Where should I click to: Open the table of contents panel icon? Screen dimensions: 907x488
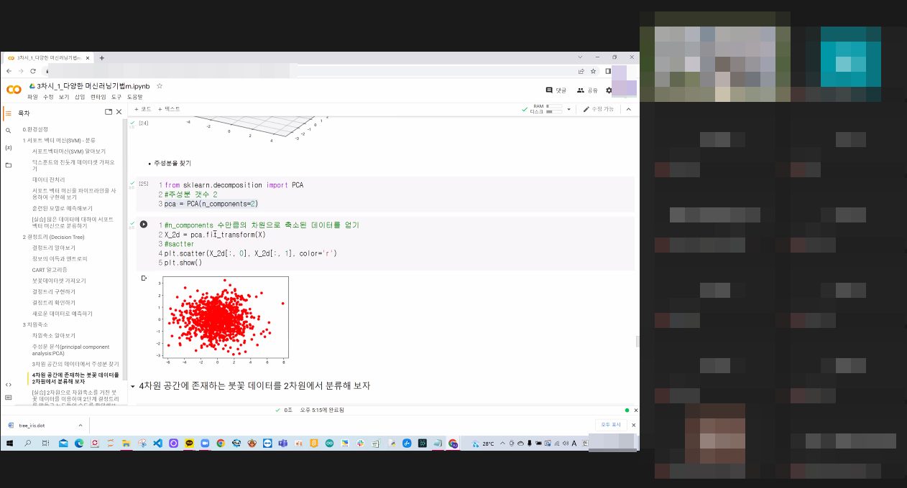point(8,113)
